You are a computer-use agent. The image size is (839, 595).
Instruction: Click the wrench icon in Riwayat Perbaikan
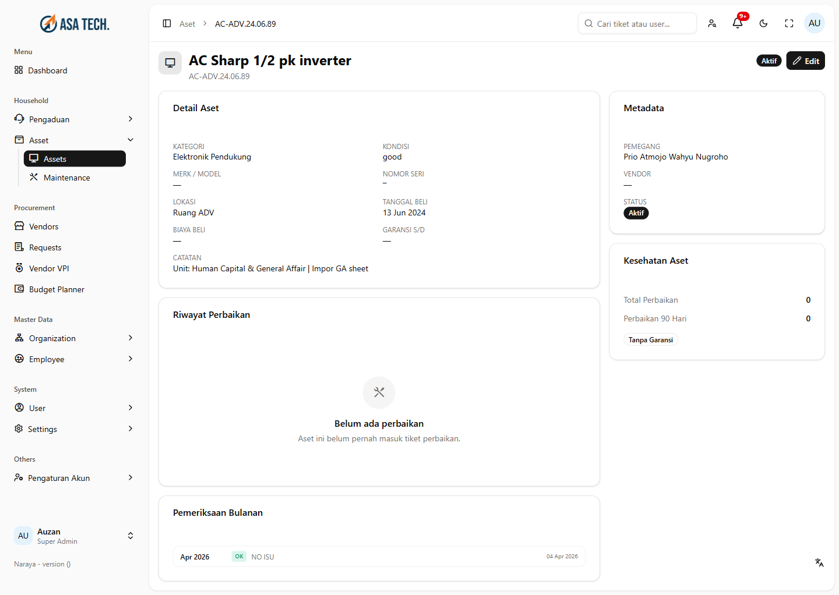379,392
